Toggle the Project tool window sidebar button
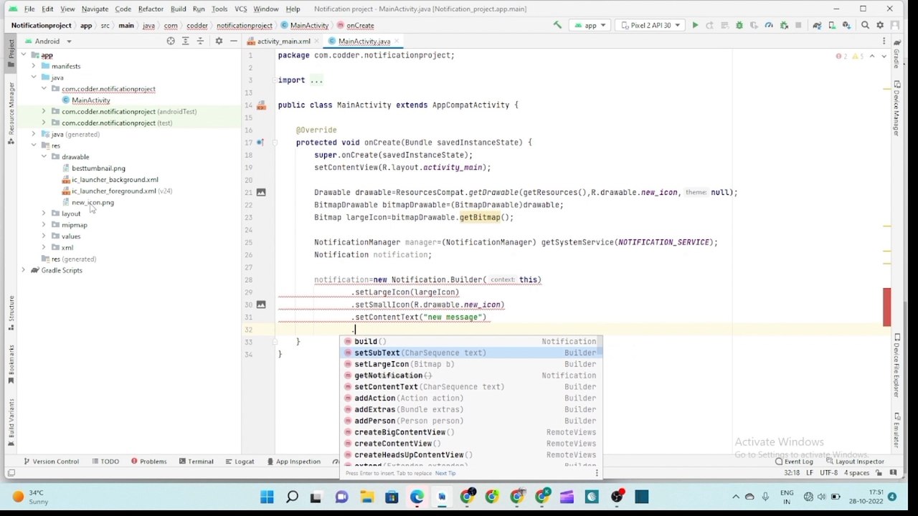The height and width of the screenshot is (516, 918). tap(11, 50)
